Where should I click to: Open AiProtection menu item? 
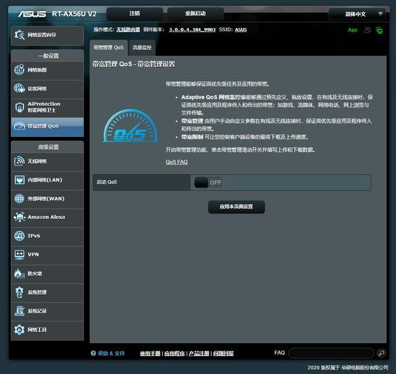[x=48, y=107]
